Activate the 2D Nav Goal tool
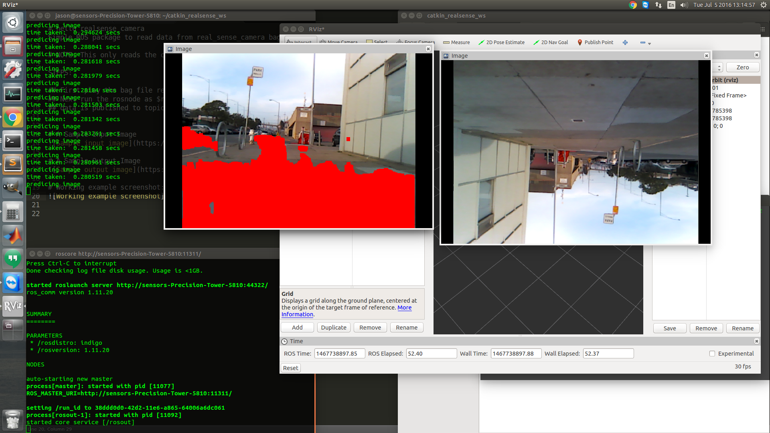The image size is (770, 433). 551,42
